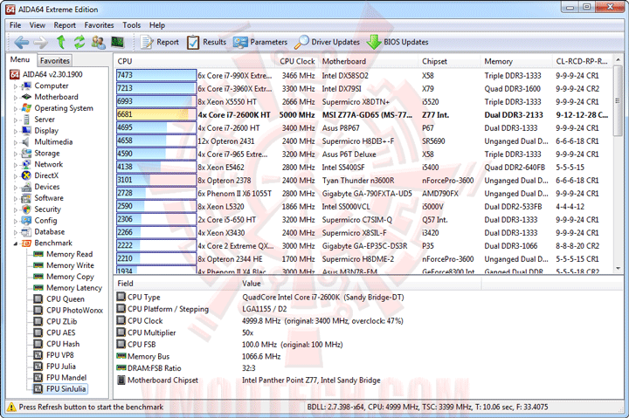Expand the Computer tree node

tap(15, 86)
